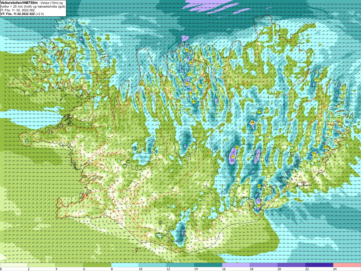Screen dimensions: 361x271
Task: Pick the pink above-24 legend swatch
Action: [x=347, y=265]
